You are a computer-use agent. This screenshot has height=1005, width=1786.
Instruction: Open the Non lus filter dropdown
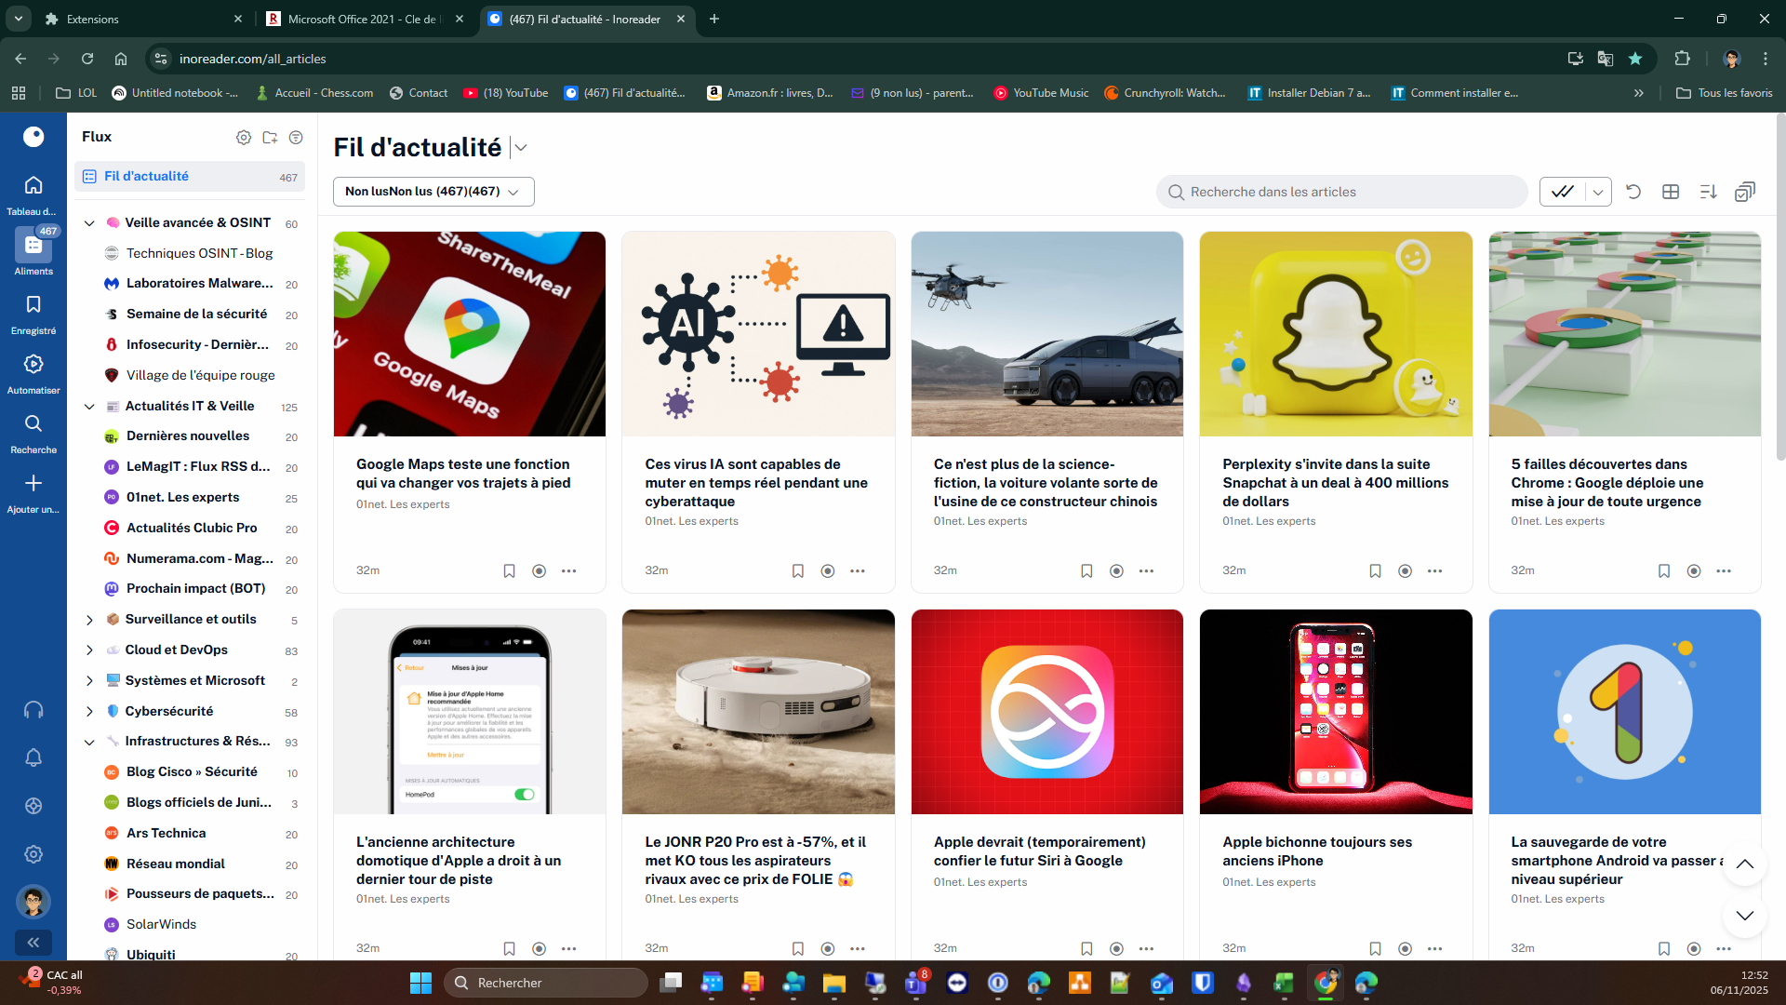click(514, 192)
